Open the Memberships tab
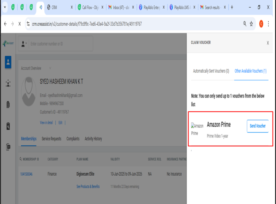 [29, 139]
